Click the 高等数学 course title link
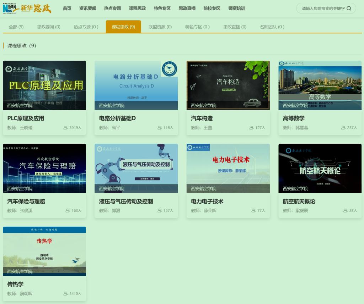 pyautogui.click(x=294, y=118)
